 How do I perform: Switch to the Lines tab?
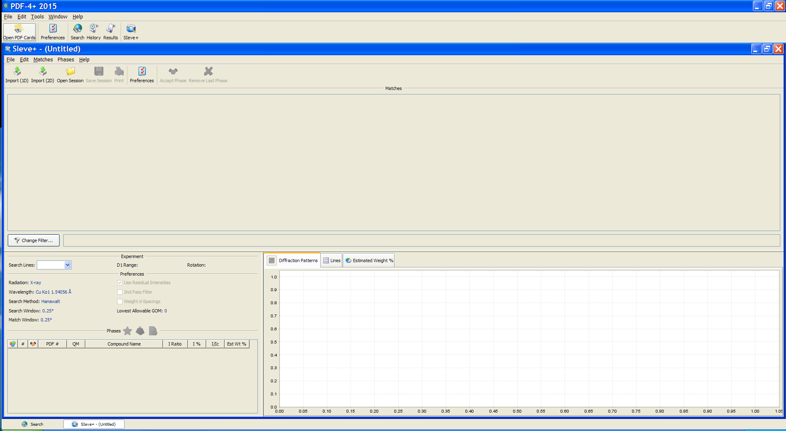click(x=332, y=260)
